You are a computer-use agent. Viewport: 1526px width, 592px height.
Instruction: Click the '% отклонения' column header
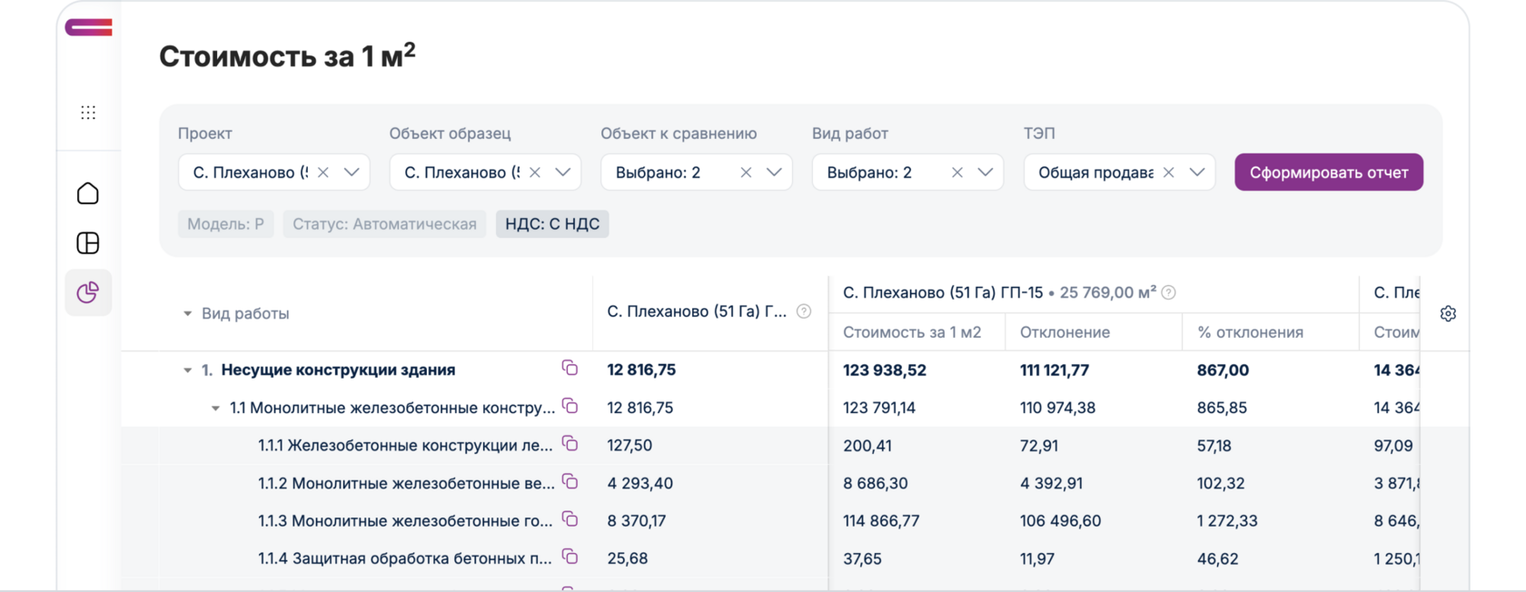[x=1250, y=332]
